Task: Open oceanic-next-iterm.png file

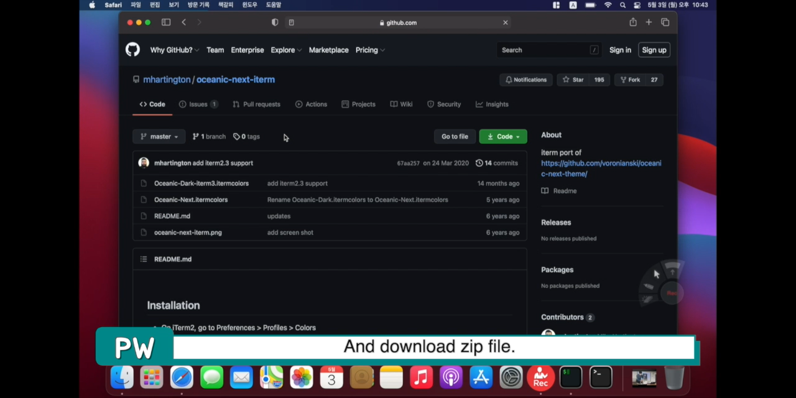Action: click(x=188, y=233)
